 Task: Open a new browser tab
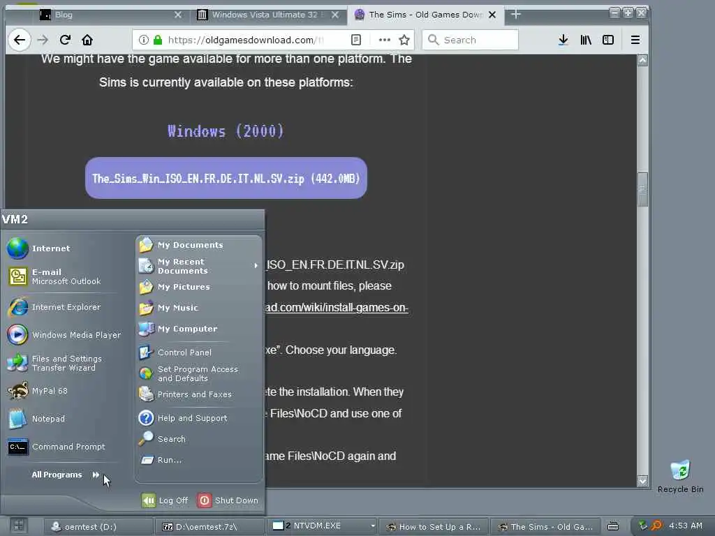click(516, 15)
